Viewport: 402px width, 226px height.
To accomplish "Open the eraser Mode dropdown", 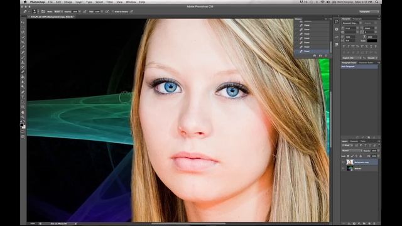I will coord(58,11).
